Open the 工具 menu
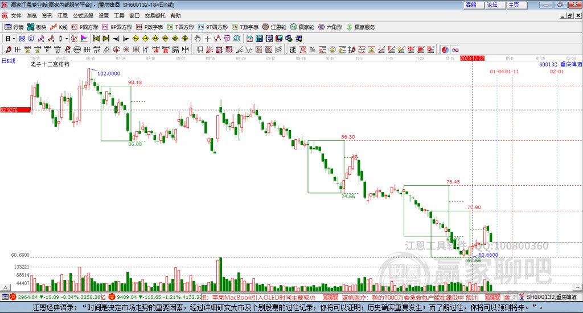Screen dimensions: 583x313 pos(119,15)
